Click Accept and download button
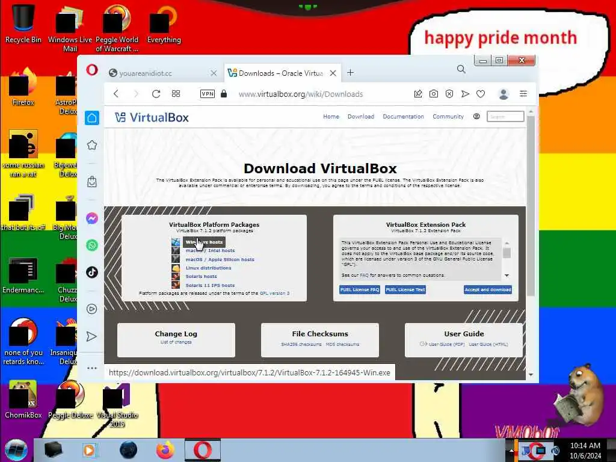This screenshot has width=616, height=462. (488, 290)
